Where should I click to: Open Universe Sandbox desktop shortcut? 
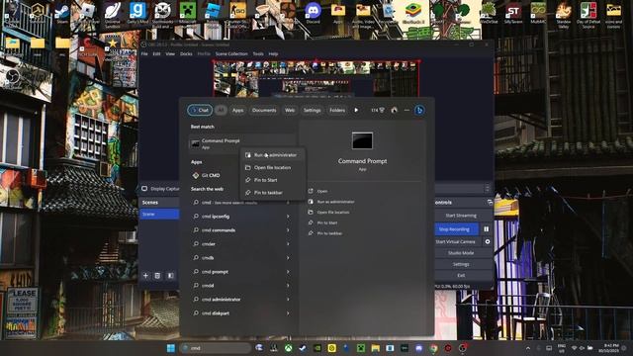[113, 15]
